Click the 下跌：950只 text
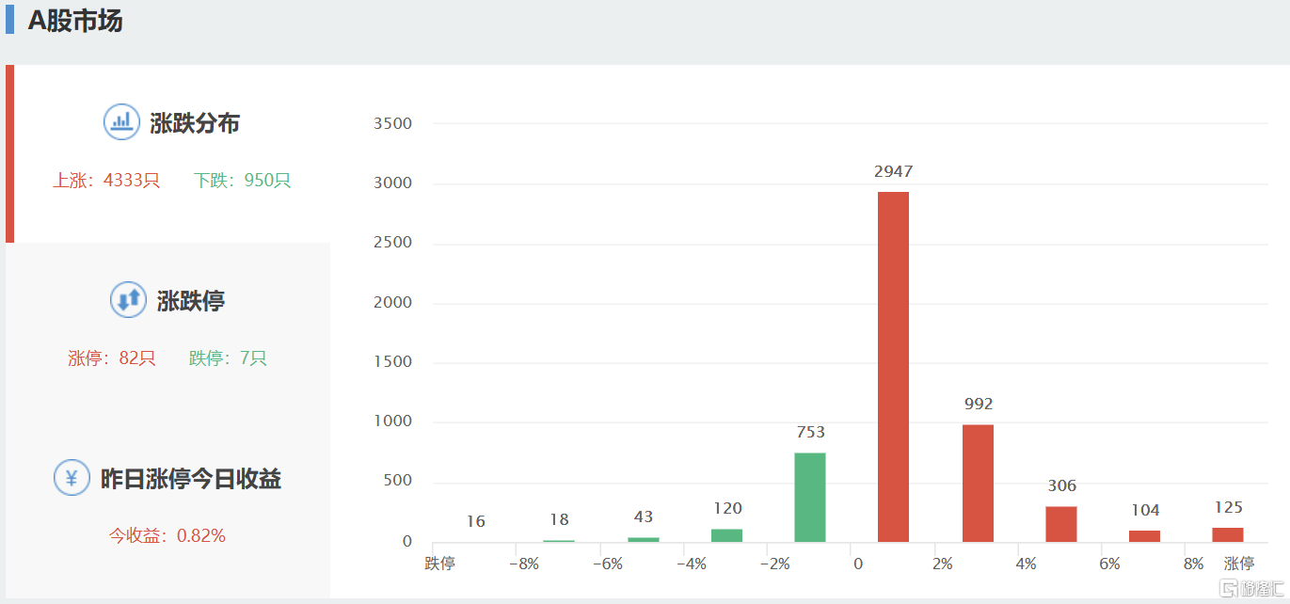The height and width of the screenshot is (604, 1290). [x=243, y=181]
